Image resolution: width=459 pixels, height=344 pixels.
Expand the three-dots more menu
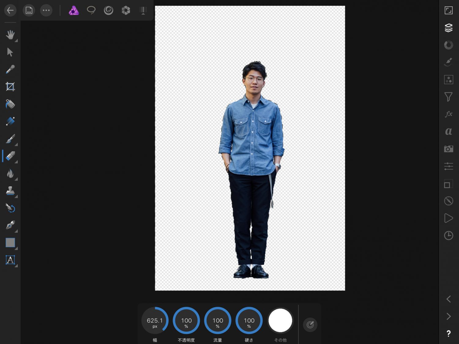tap(46, 10)
